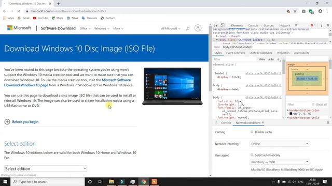Select the body.CSPvNext.loaded breadcrumb
Viewport: 332px width, 186px height.
point(237,47)
